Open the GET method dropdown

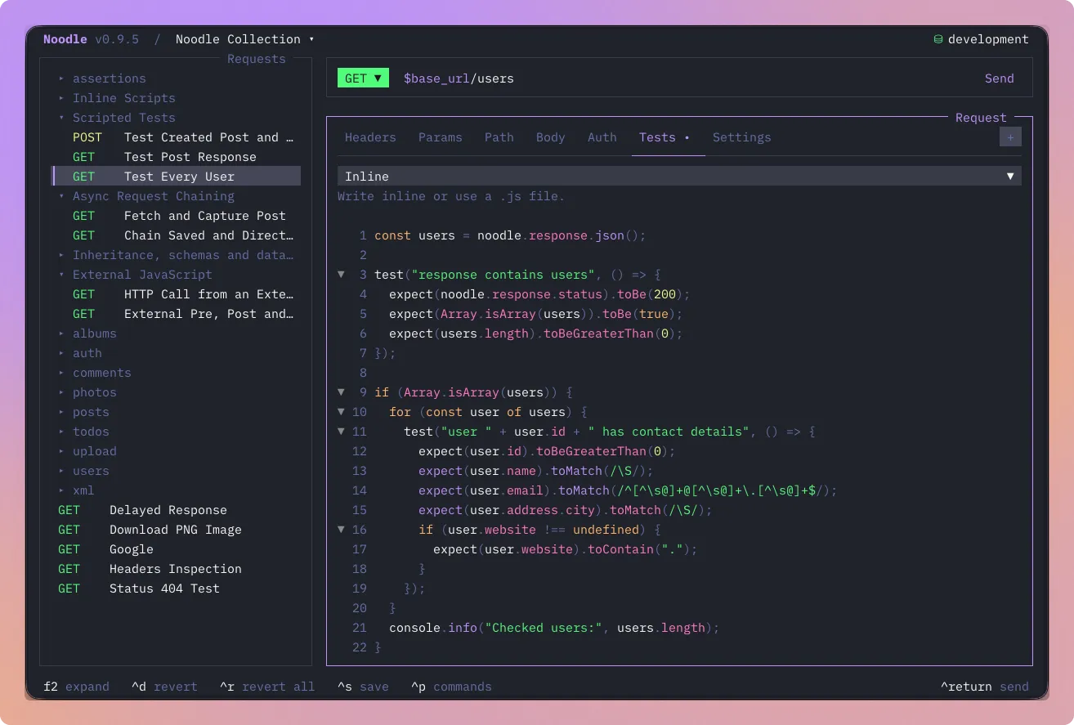[x=363, y=78]
